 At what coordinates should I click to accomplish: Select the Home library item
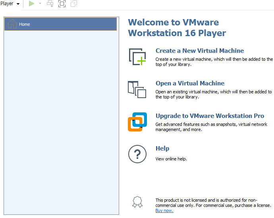60,24
